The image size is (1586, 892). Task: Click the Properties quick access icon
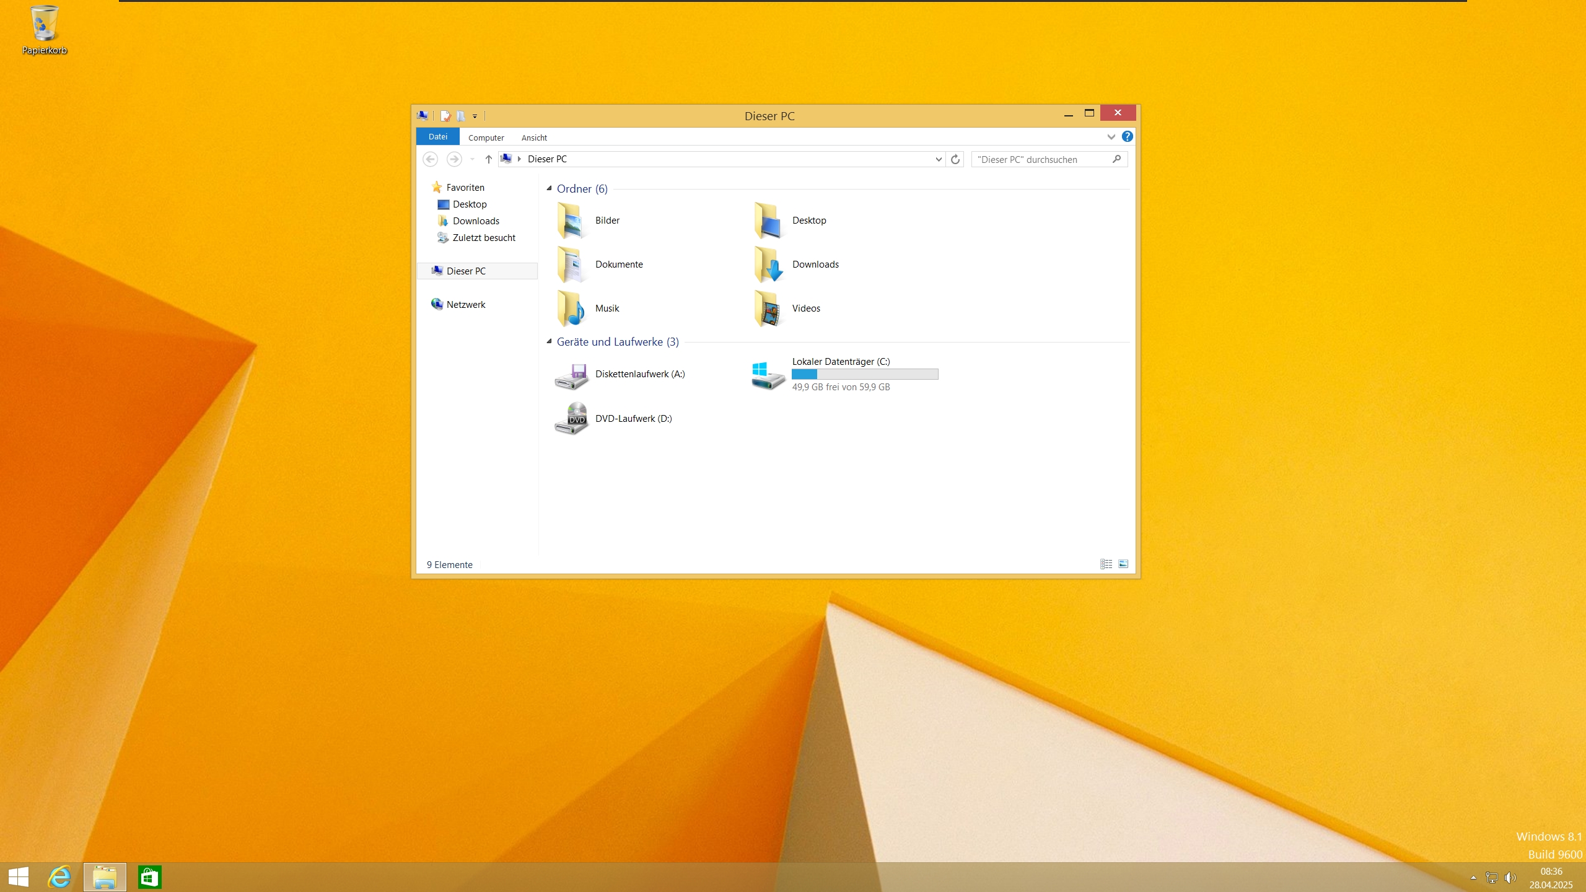445,116
